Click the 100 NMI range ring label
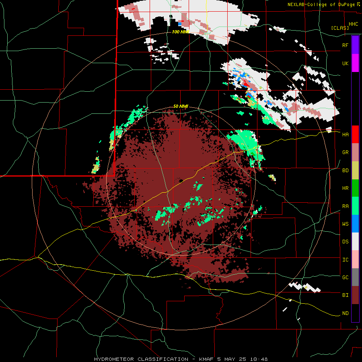The width and height of the screenshot is (362, 362). coord(181,32)
